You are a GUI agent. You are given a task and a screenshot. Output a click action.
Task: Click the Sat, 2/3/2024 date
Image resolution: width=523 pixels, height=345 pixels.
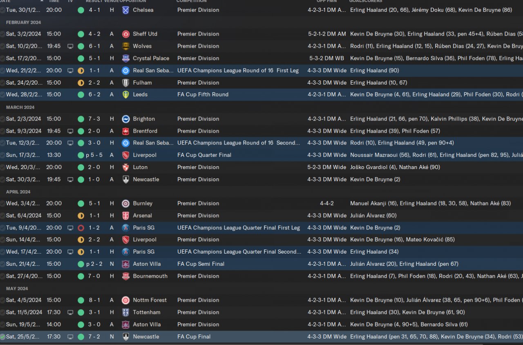(x=24, y=119)
